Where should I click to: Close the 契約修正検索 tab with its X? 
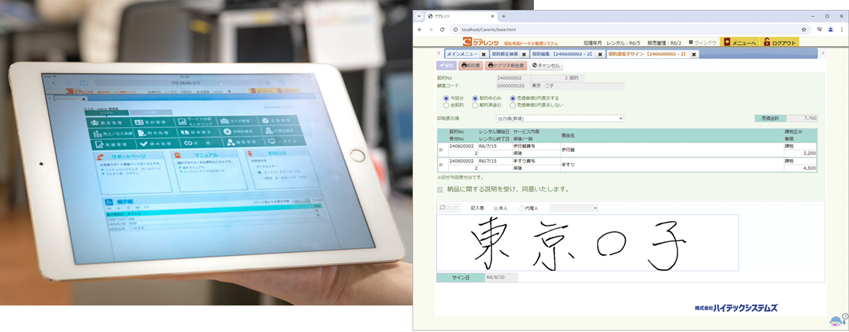click(525, 54)
